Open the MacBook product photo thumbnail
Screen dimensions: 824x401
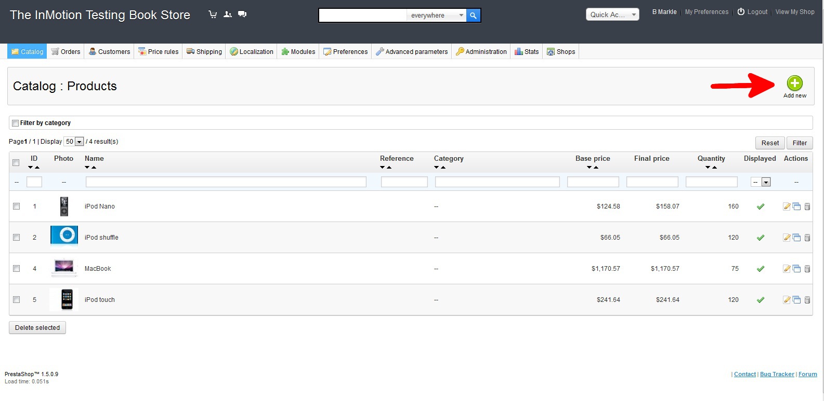[x=64, y=268]
